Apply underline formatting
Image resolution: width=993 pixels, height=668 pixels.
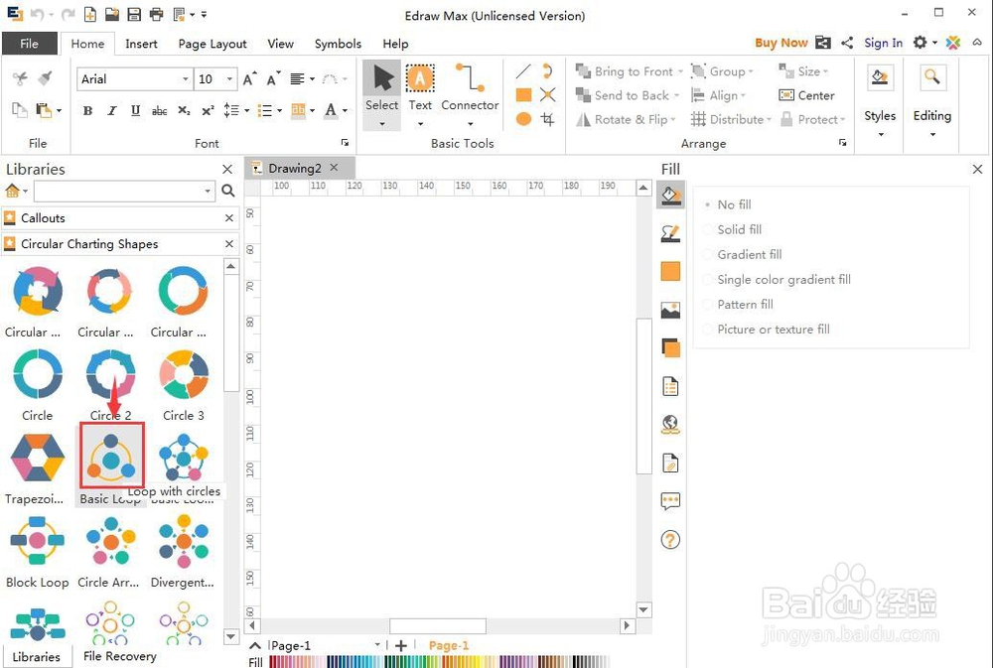pos(135,111)
